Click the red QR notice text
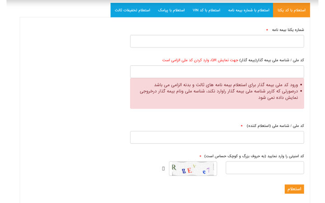Image resolution: width=325 pixels, height=203 pixels. [200, 60]
